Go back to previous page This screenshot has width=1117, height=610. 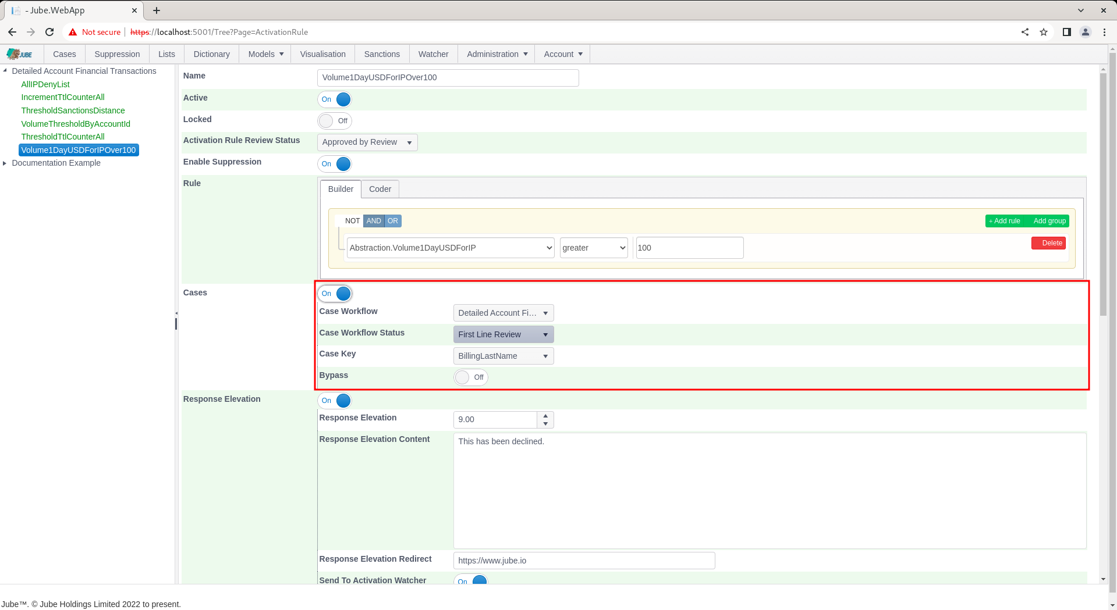pos(12,32)
